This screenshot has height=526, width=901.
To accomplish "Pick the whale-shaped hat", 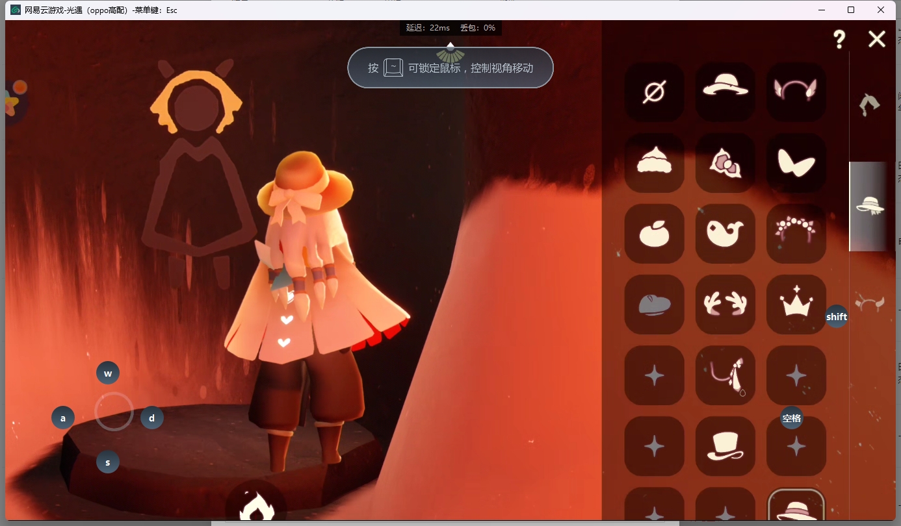I will [725, 234].
